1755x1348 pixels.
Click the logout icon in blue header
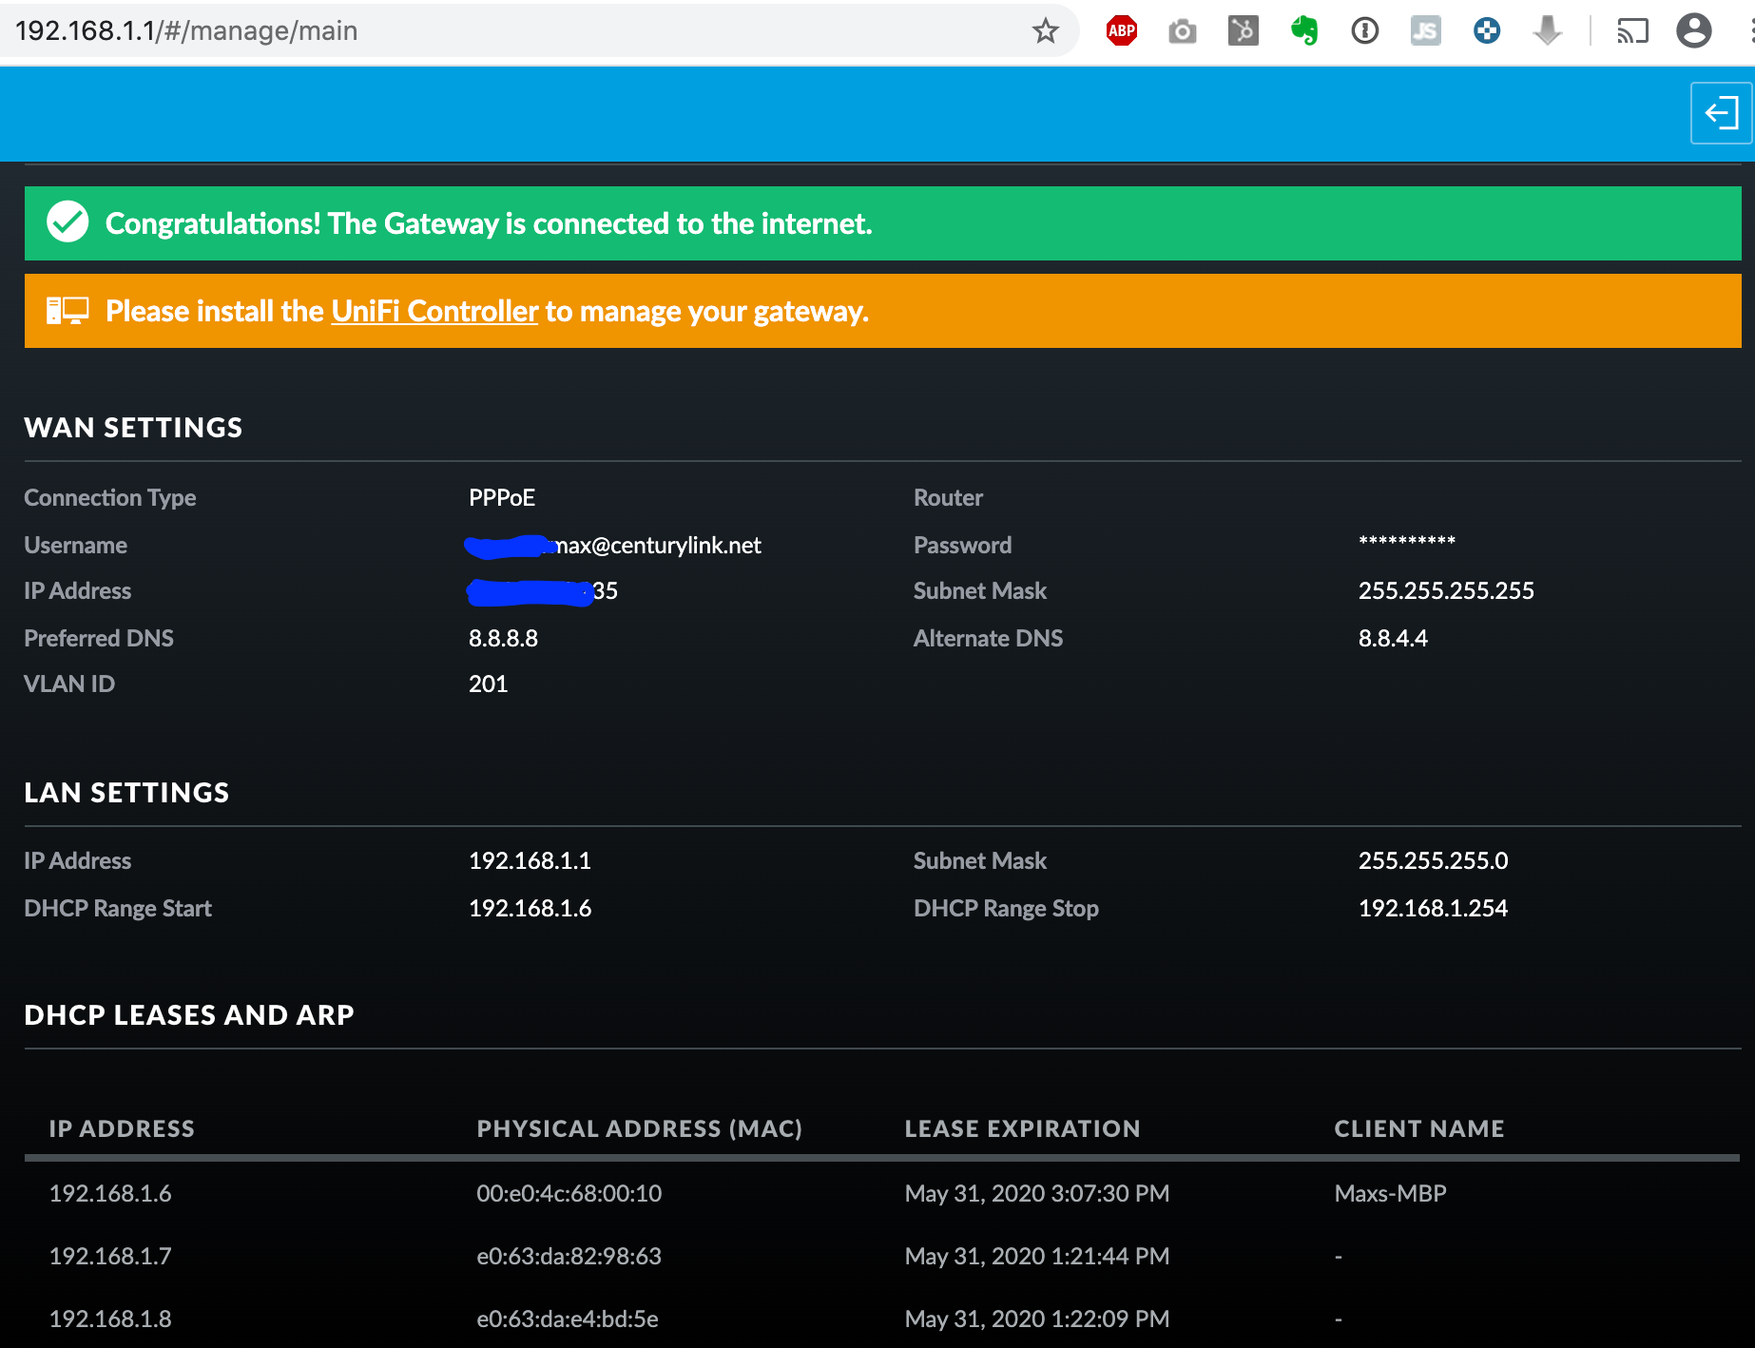click(1720, 114)
